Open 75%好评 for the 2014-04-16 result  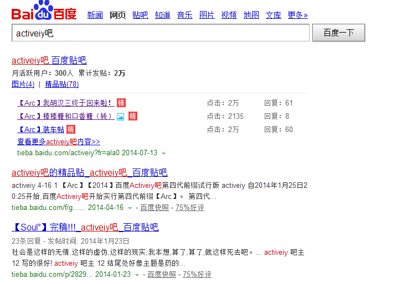tap(190, 208)
